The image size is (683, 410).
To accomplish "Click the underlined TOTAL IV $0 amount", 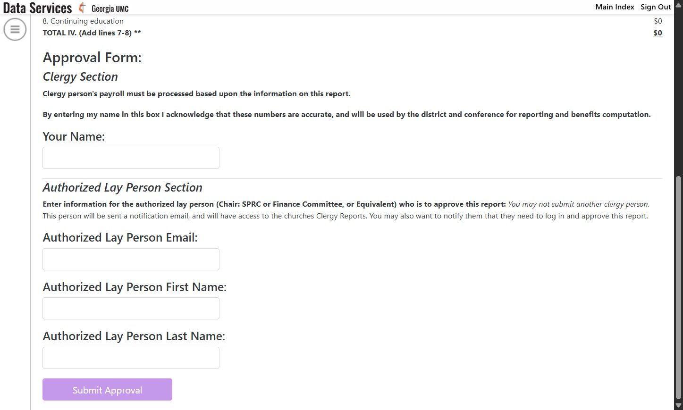I will [657, 33].
